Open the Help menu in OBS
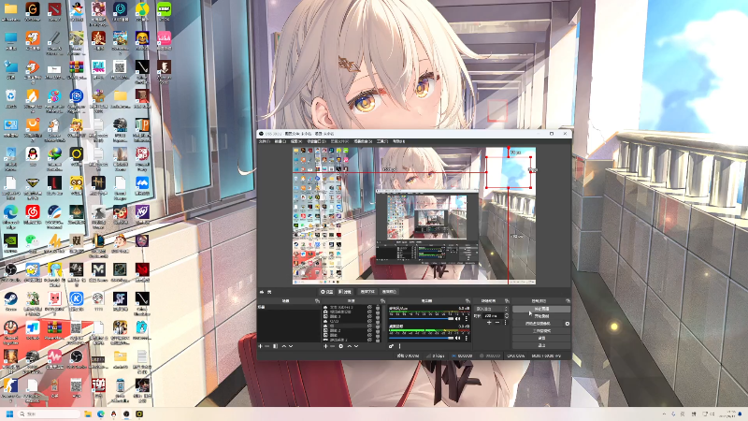 click(399, 141)
